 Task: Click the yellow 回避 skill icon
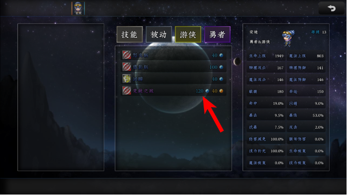coord(126,79)
